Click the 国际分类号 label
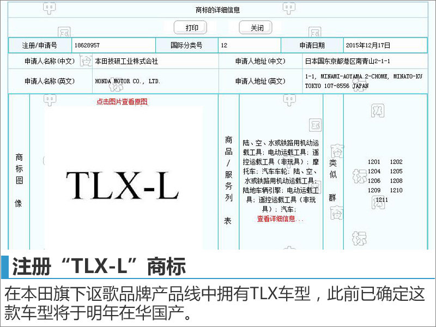Screen dimensions: 436x327 (x=186, y=45)
